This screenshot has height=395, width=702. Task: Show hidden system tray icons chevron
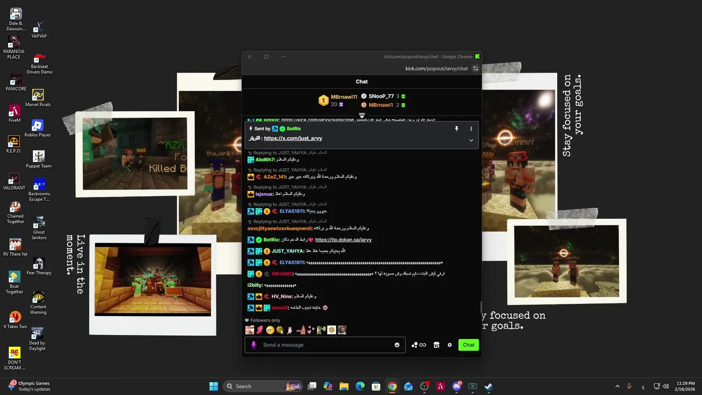click(x=617, y=386)
